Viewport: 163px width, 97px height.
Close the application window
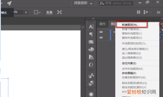tap(158, 2)
